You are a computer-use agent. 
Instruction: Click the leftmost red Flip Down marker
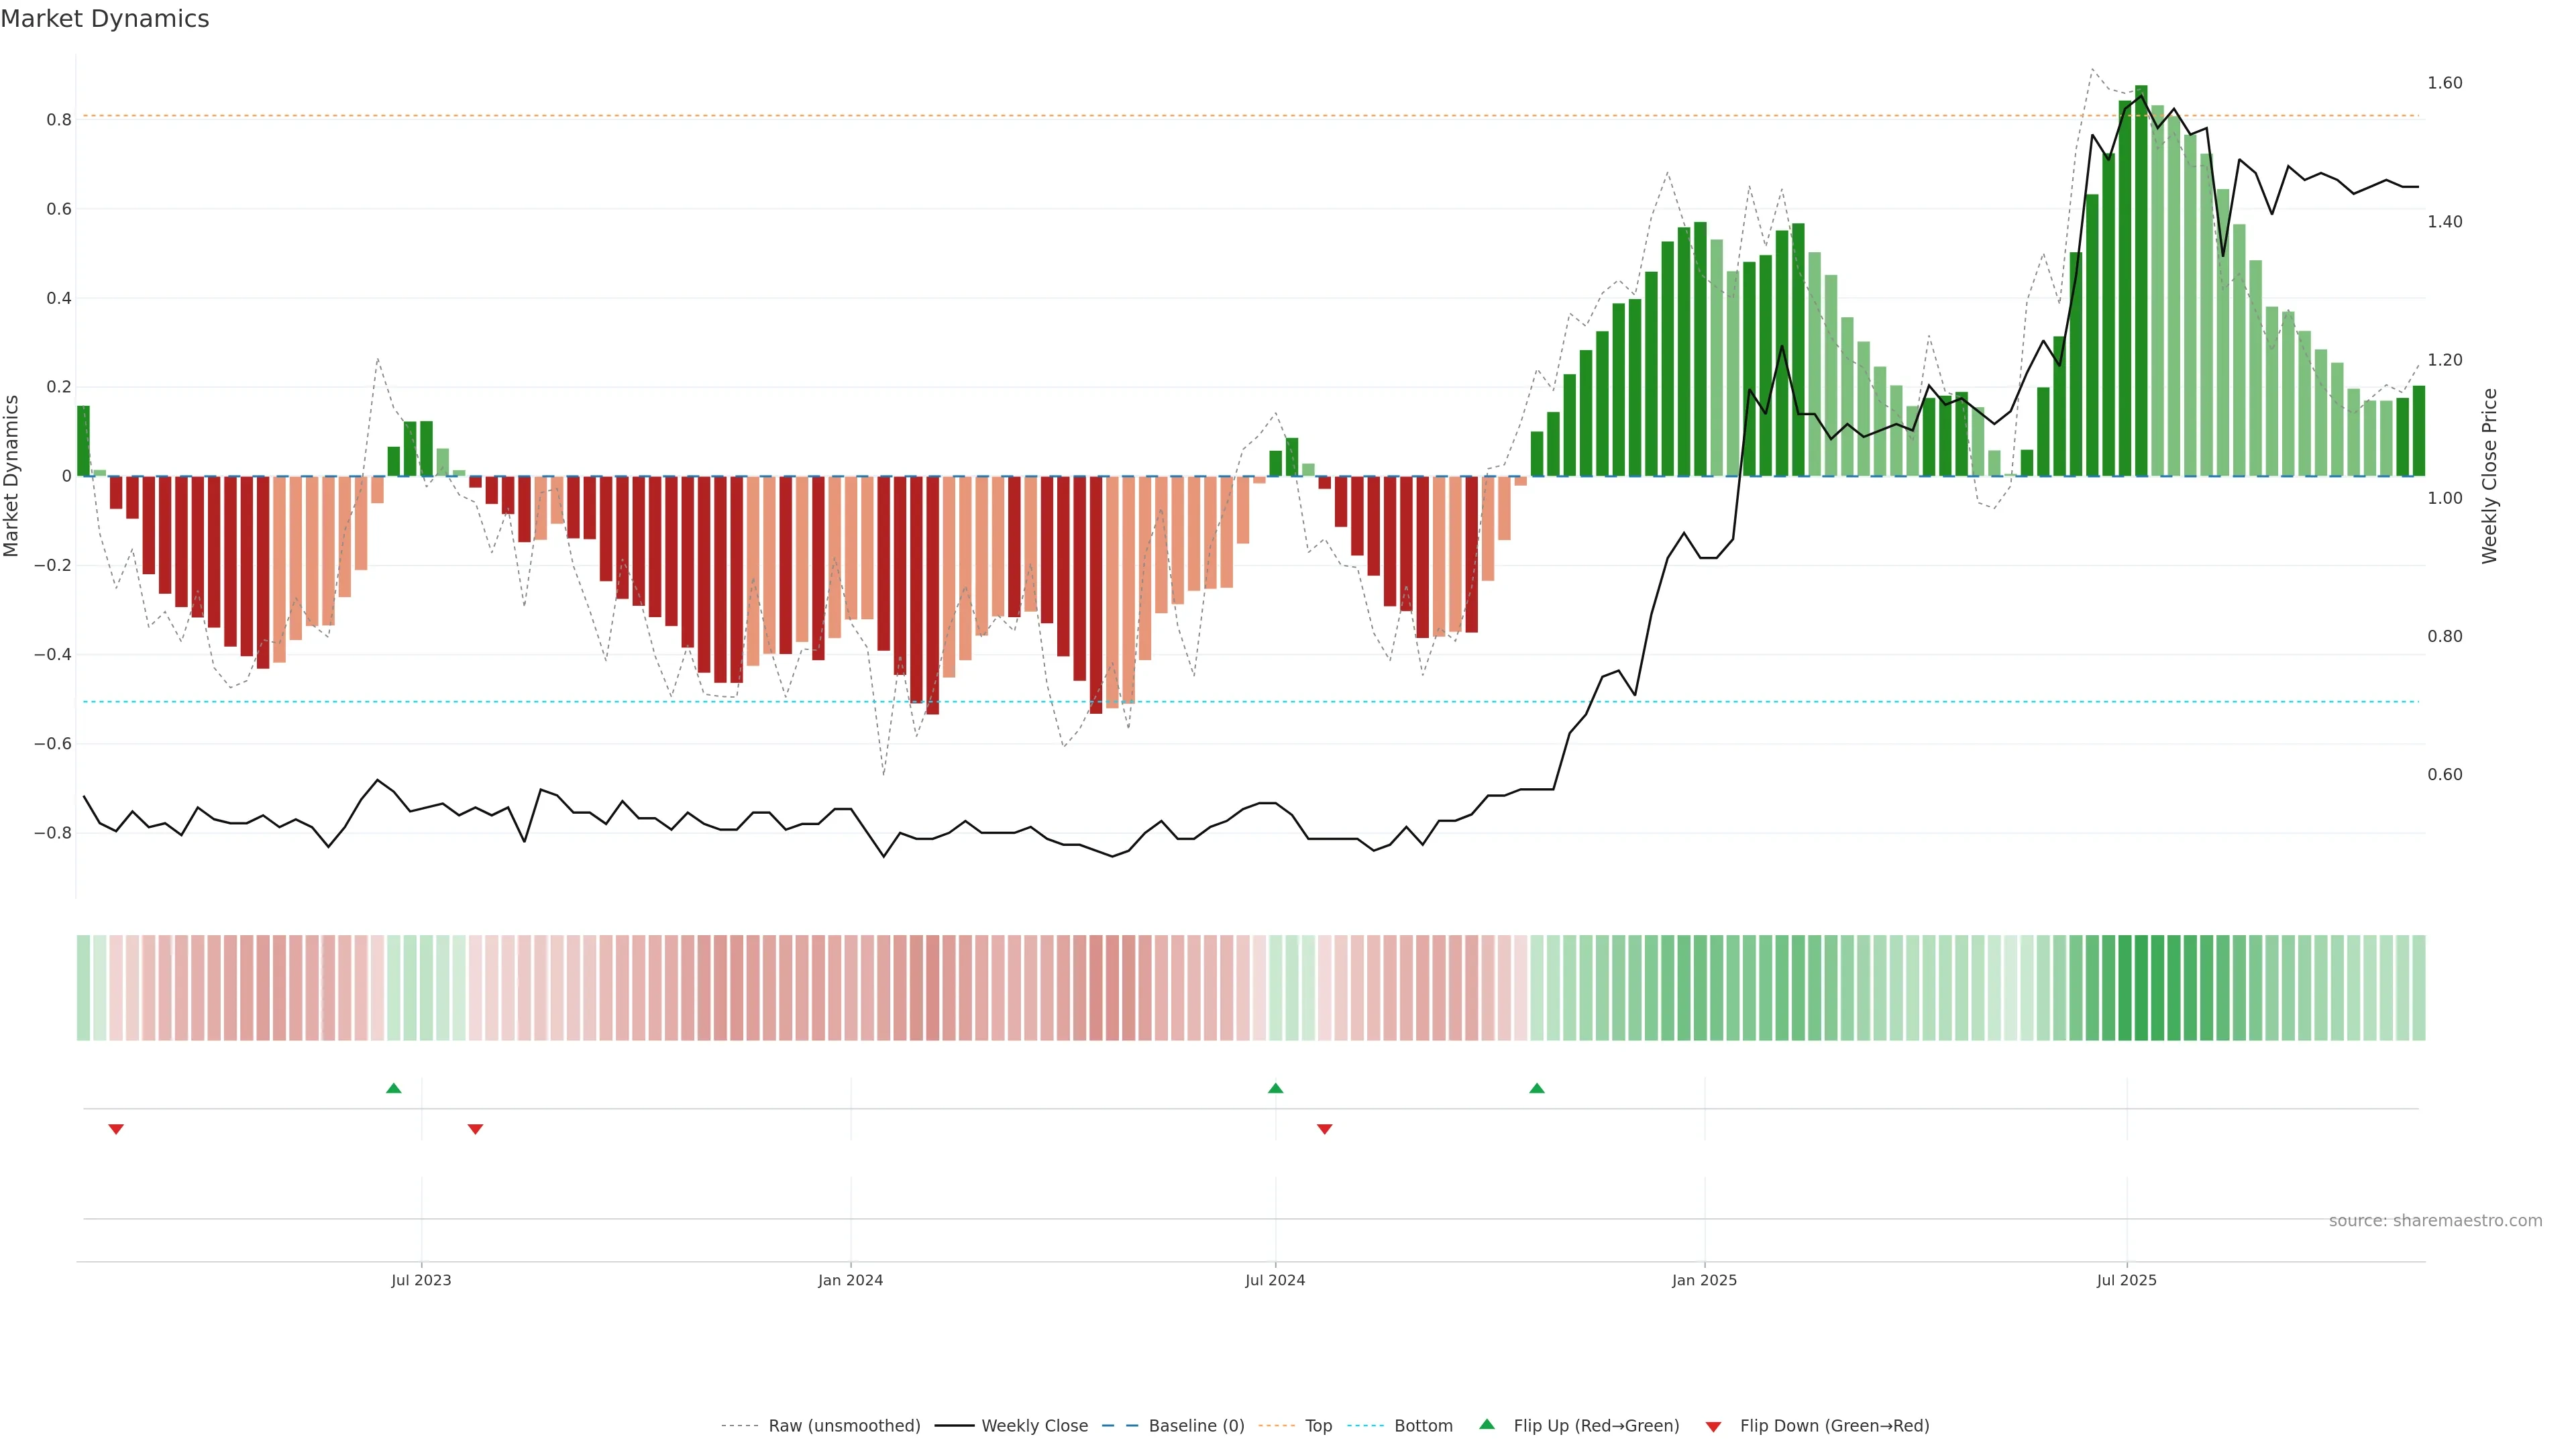(x=116, y=1129)
